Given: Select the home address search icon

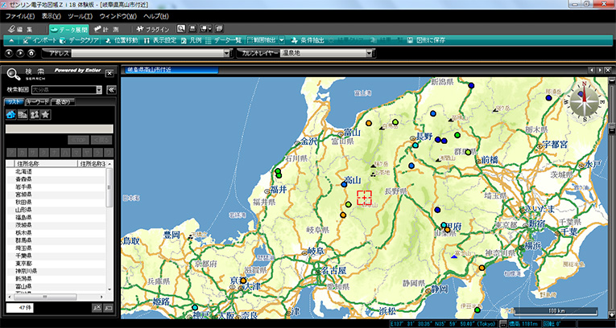Looking at the screenshot, I should coord(10,115).
